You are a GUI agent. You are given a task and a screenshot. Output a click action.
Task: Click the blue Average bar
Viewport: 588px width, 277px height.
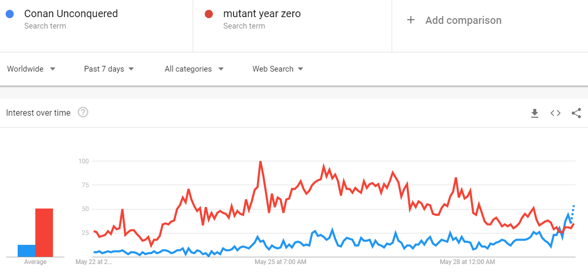(x=26, y=251)
